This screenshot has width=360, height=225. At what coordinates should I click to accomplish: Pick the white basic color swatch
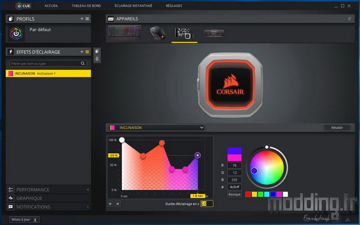pyautogui.click(x=285, y=194)
